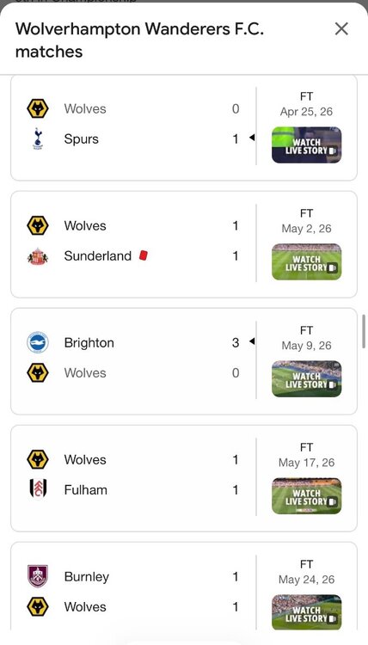Open the Brighton team name
This screenshot has width=368, height=645.
click(89, 343)
